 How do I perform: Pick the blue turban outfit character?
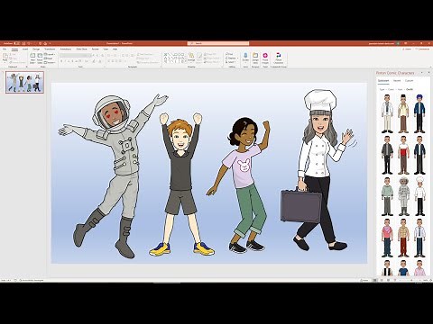tap(419, 113)
